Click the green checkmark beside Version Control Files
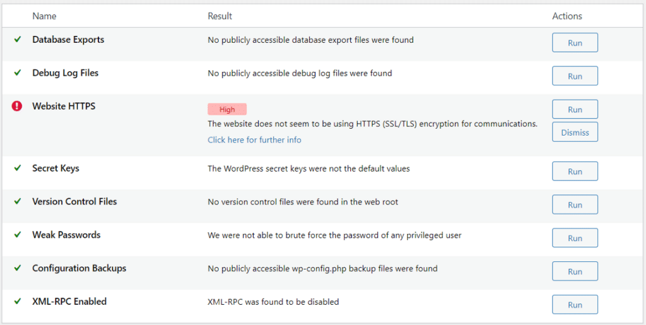Screen dimensions: 646x325 [18, 201]
